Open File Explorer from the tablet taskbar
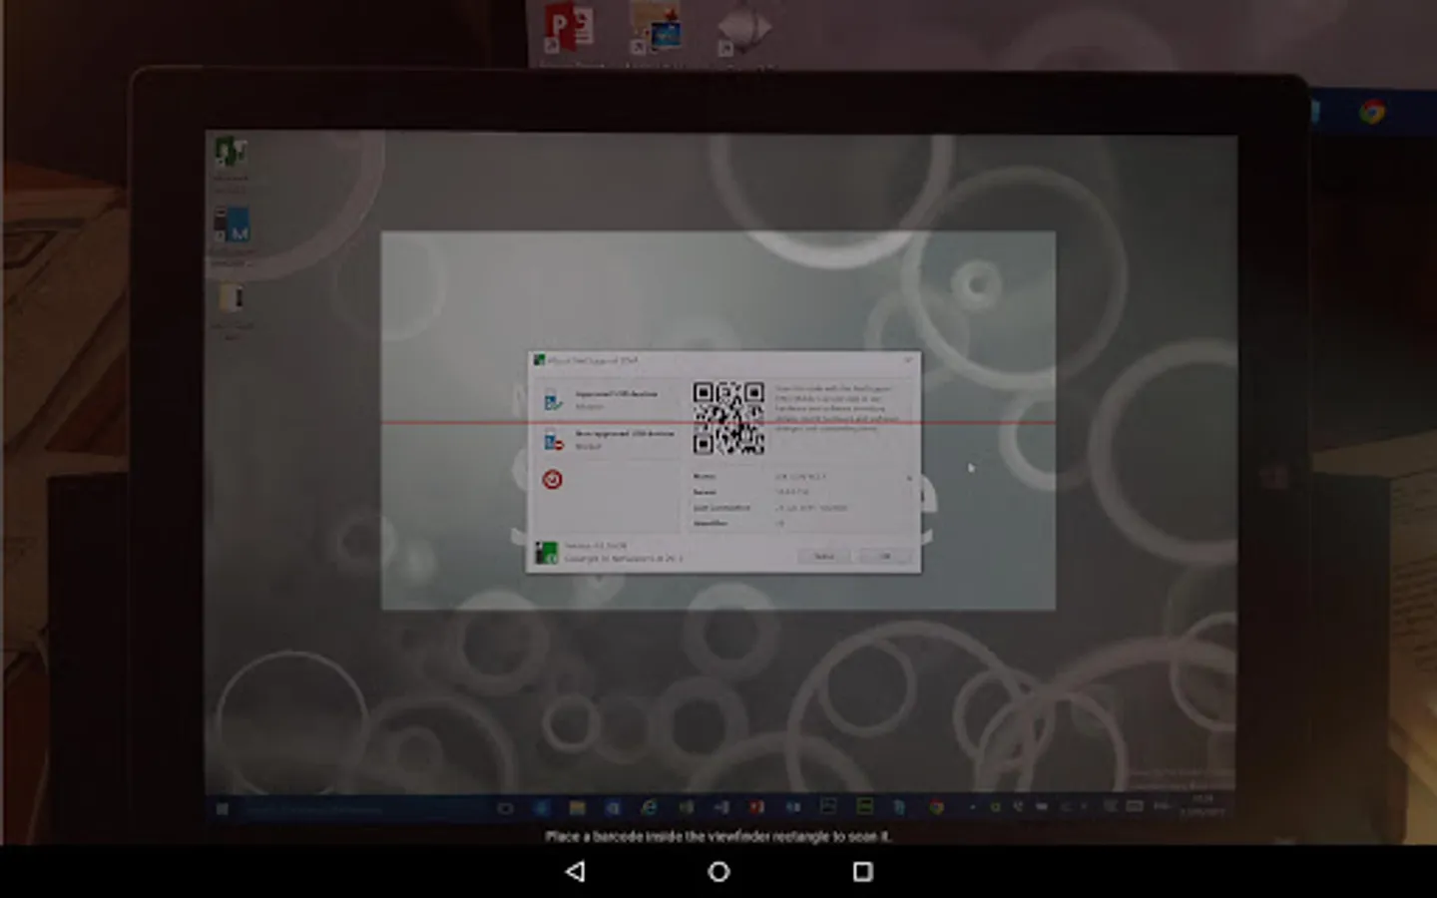This screenshot has width=1437, height=898. (577, 807)
